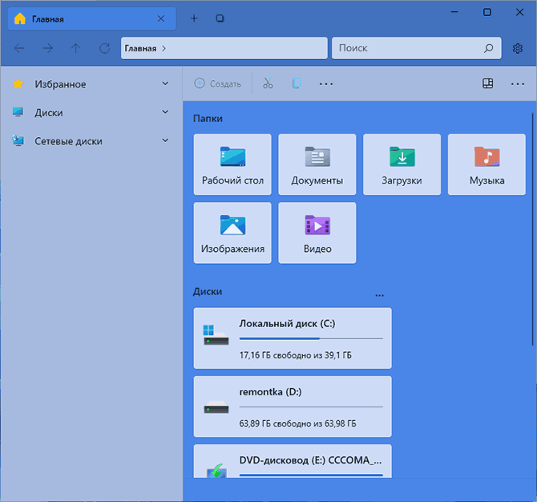Click the main pane vertical scrollbar
This screenshot has width=537, height=502.
click(x=532, y=229)
